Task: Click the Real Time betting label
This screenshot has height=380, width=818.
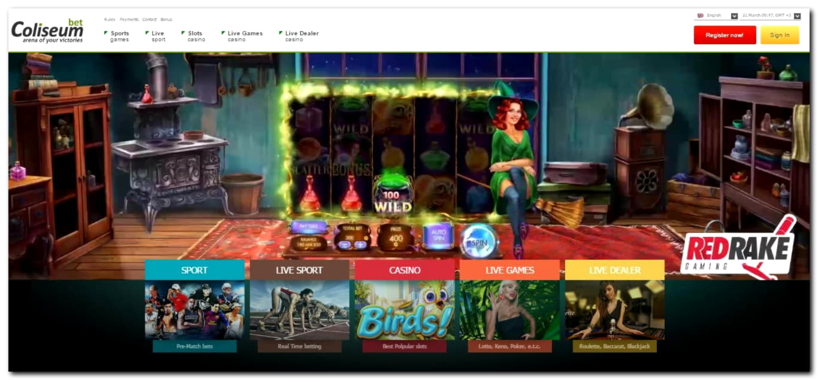Action: pyautogui.click(x=299, y=346)
